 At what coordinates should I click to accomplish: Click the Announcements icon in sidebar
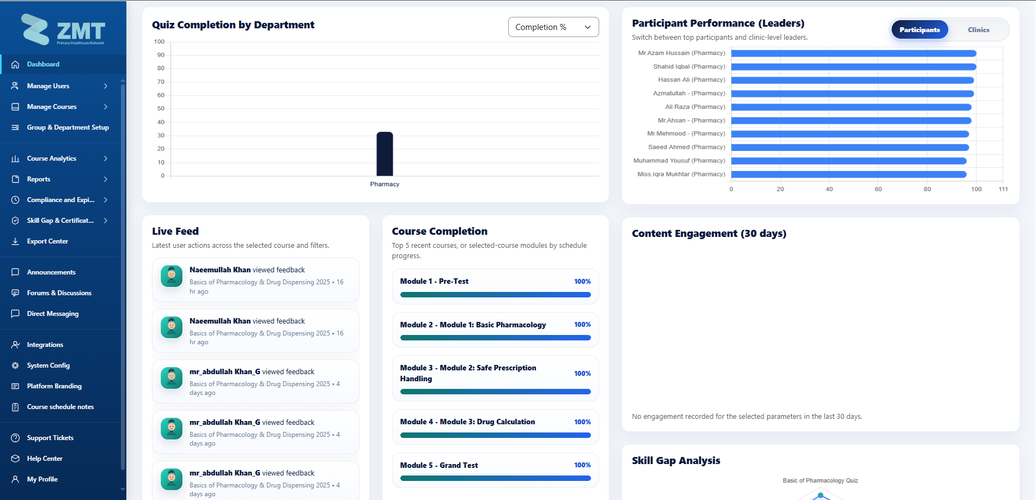[15, 272]
